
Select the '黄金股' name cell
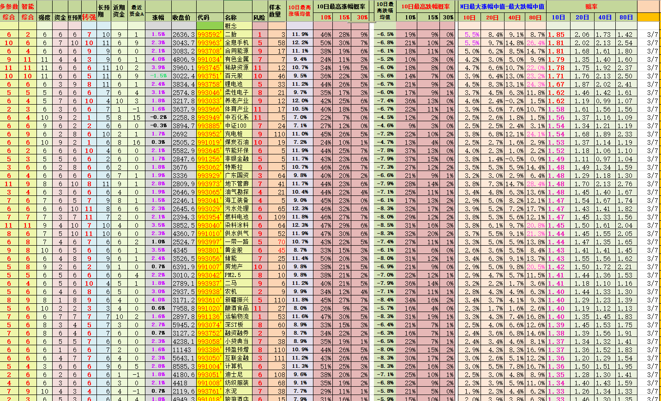[x=238, y=250]
